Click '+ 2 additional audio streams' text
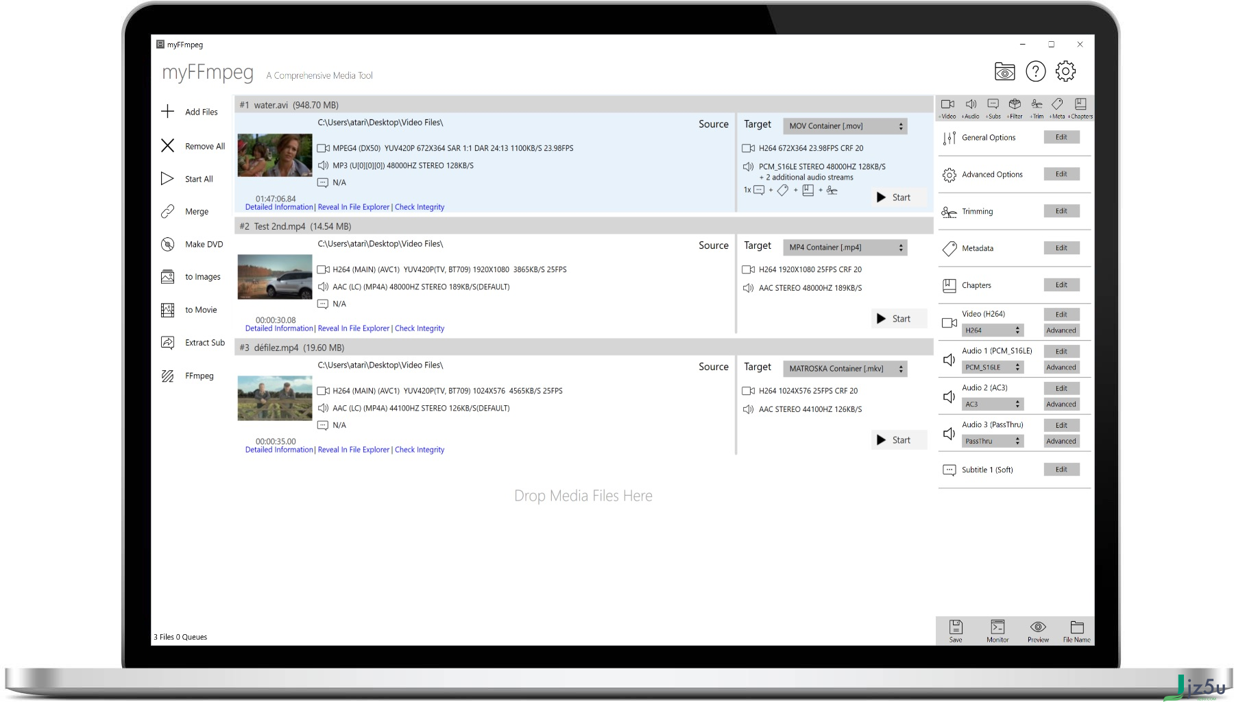 pyautogui.click(x=806, y=178)
